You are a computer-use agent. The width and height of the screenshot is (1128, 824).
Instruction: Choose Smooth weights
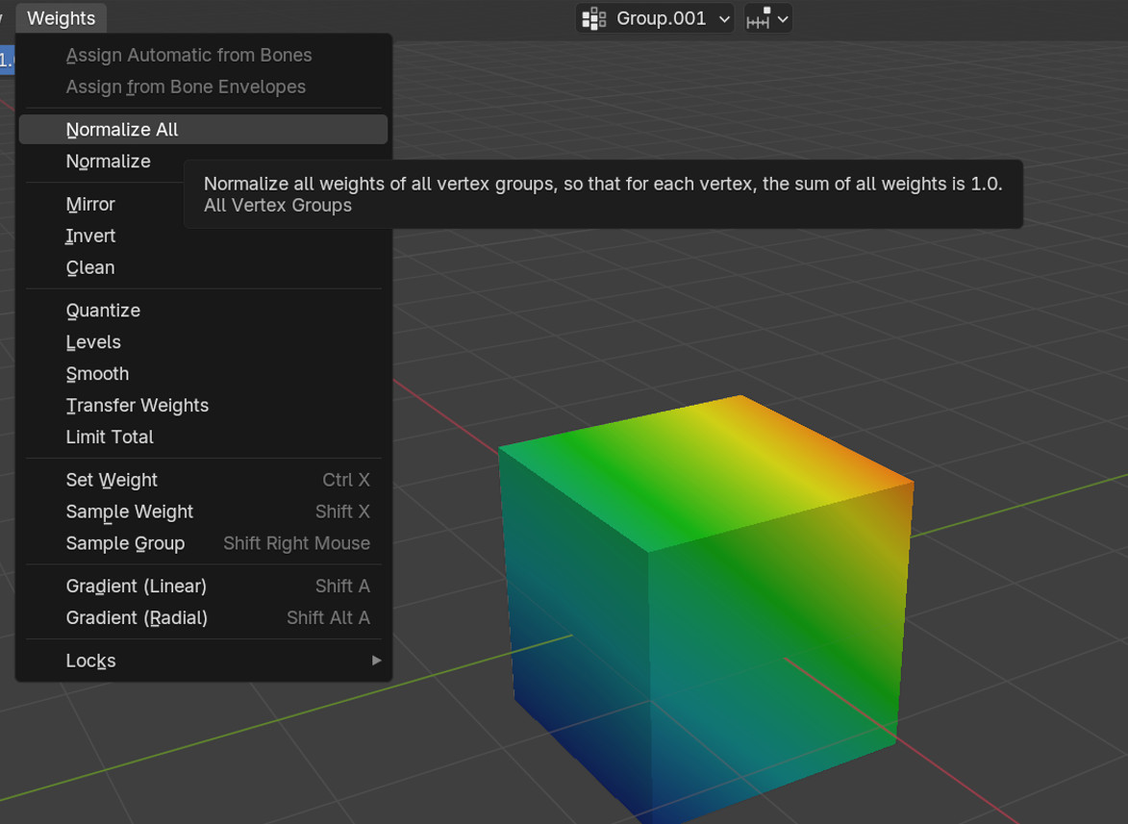[203, 374]
